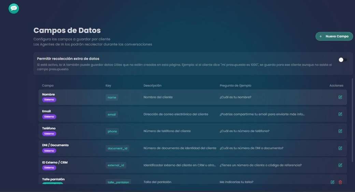Click the Acciones column header
Screen dimensions: 355x192
[336, 86]
